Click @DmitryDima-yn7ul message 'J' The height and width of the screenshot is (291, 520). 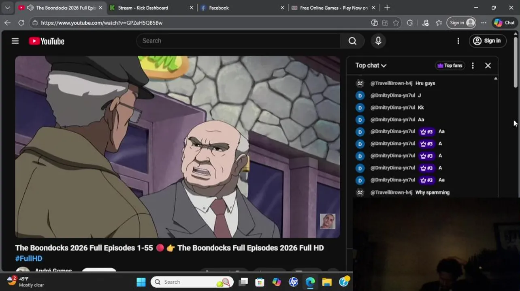pyautogui.click(x=419, y=95)
